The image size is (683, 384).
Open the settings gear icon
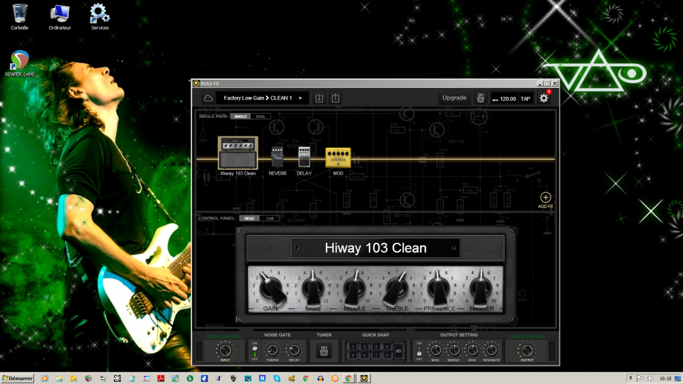click(x=544, y=98)
